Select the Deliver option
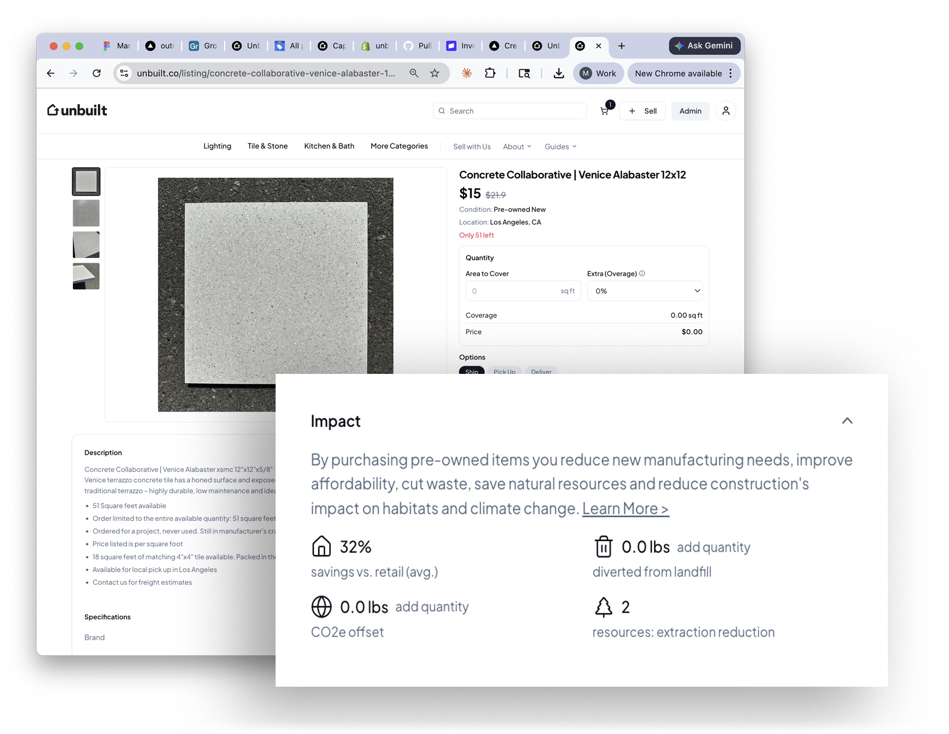 pyautogui.click(x=541, y=371)
